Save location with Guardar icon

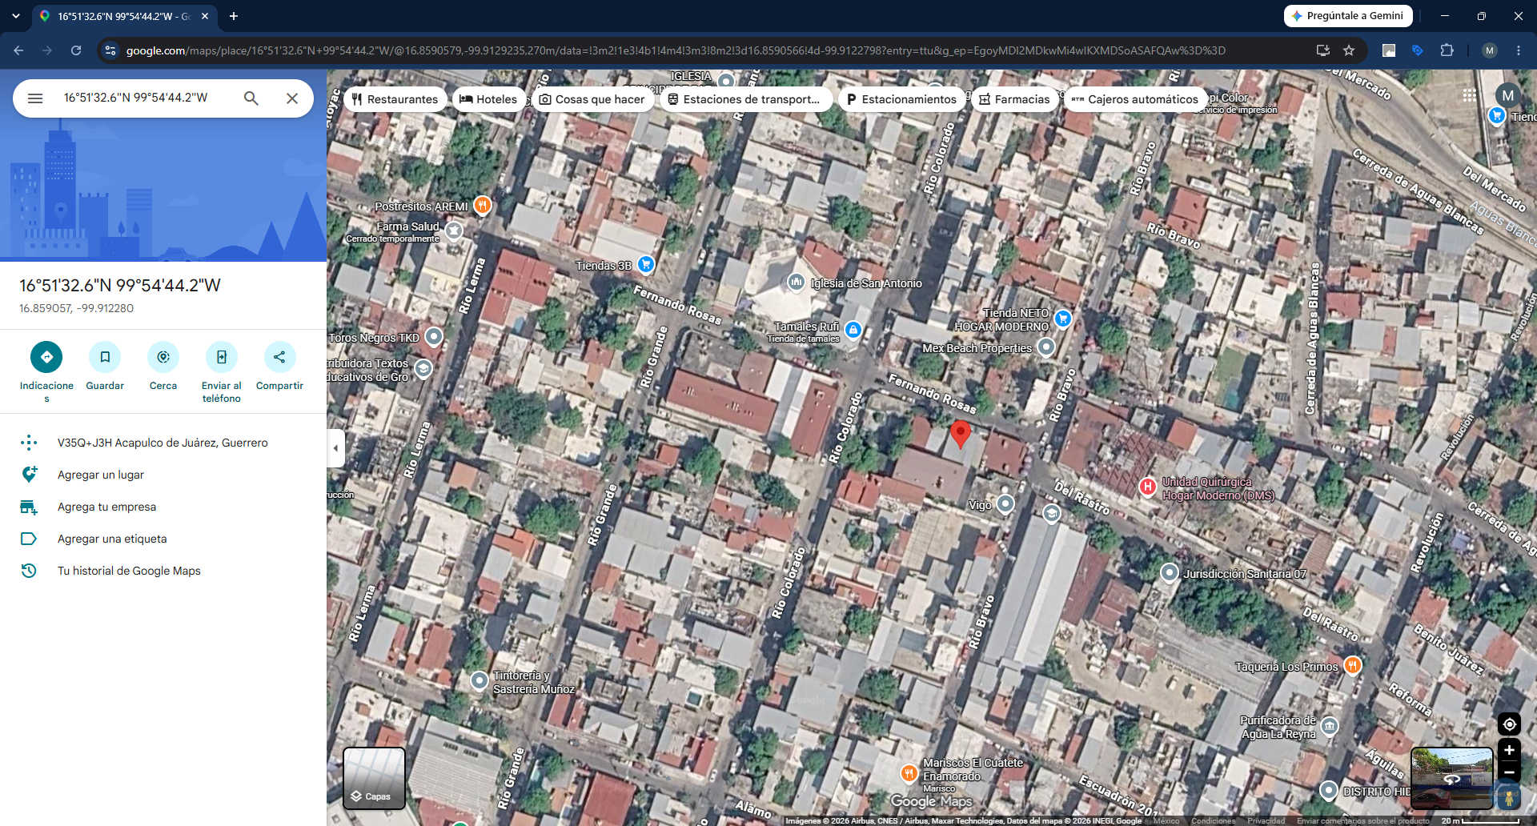coord(105,357)
